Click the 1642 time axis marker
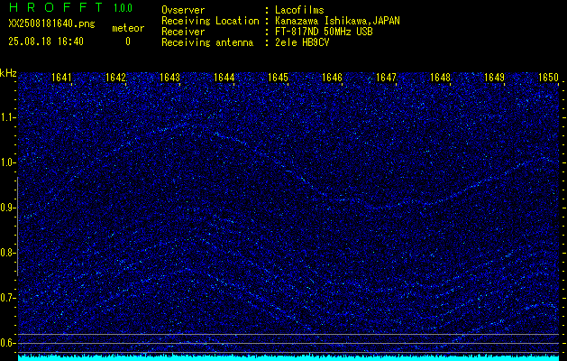This screenshot has width=567, height=361. (x=115, y=78)
